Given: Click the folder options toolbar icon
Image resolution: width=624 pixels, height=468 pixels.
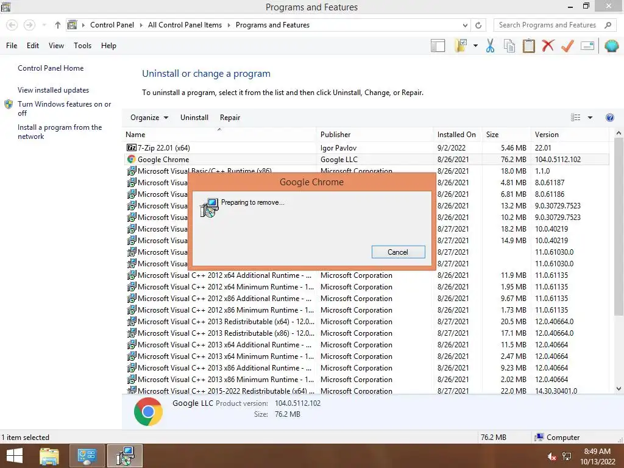Looking at the screenshot, I should [461, 46].
